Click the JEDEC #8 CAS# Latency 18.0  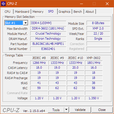click(39, 68)
